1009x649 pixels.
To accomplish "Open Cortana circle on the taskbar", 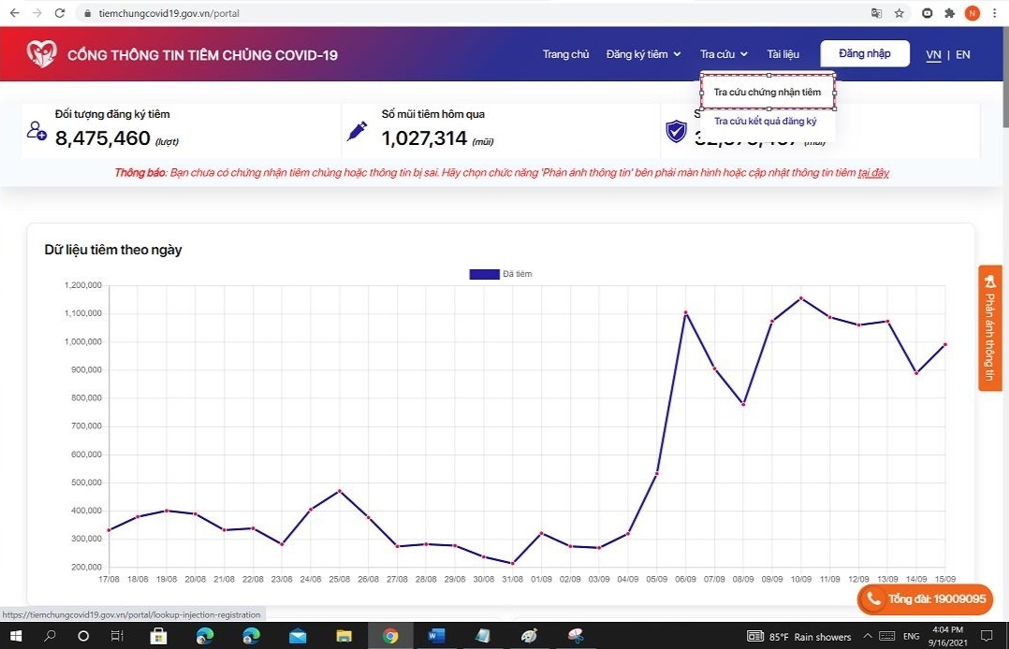I will click(83, 636).
